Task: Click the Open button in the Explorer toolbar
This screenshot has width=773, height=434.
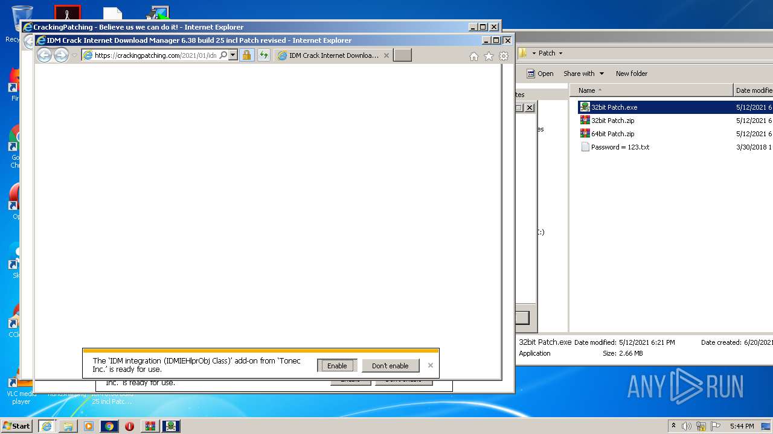Action: pyautogui.click(x=540, y=74)
